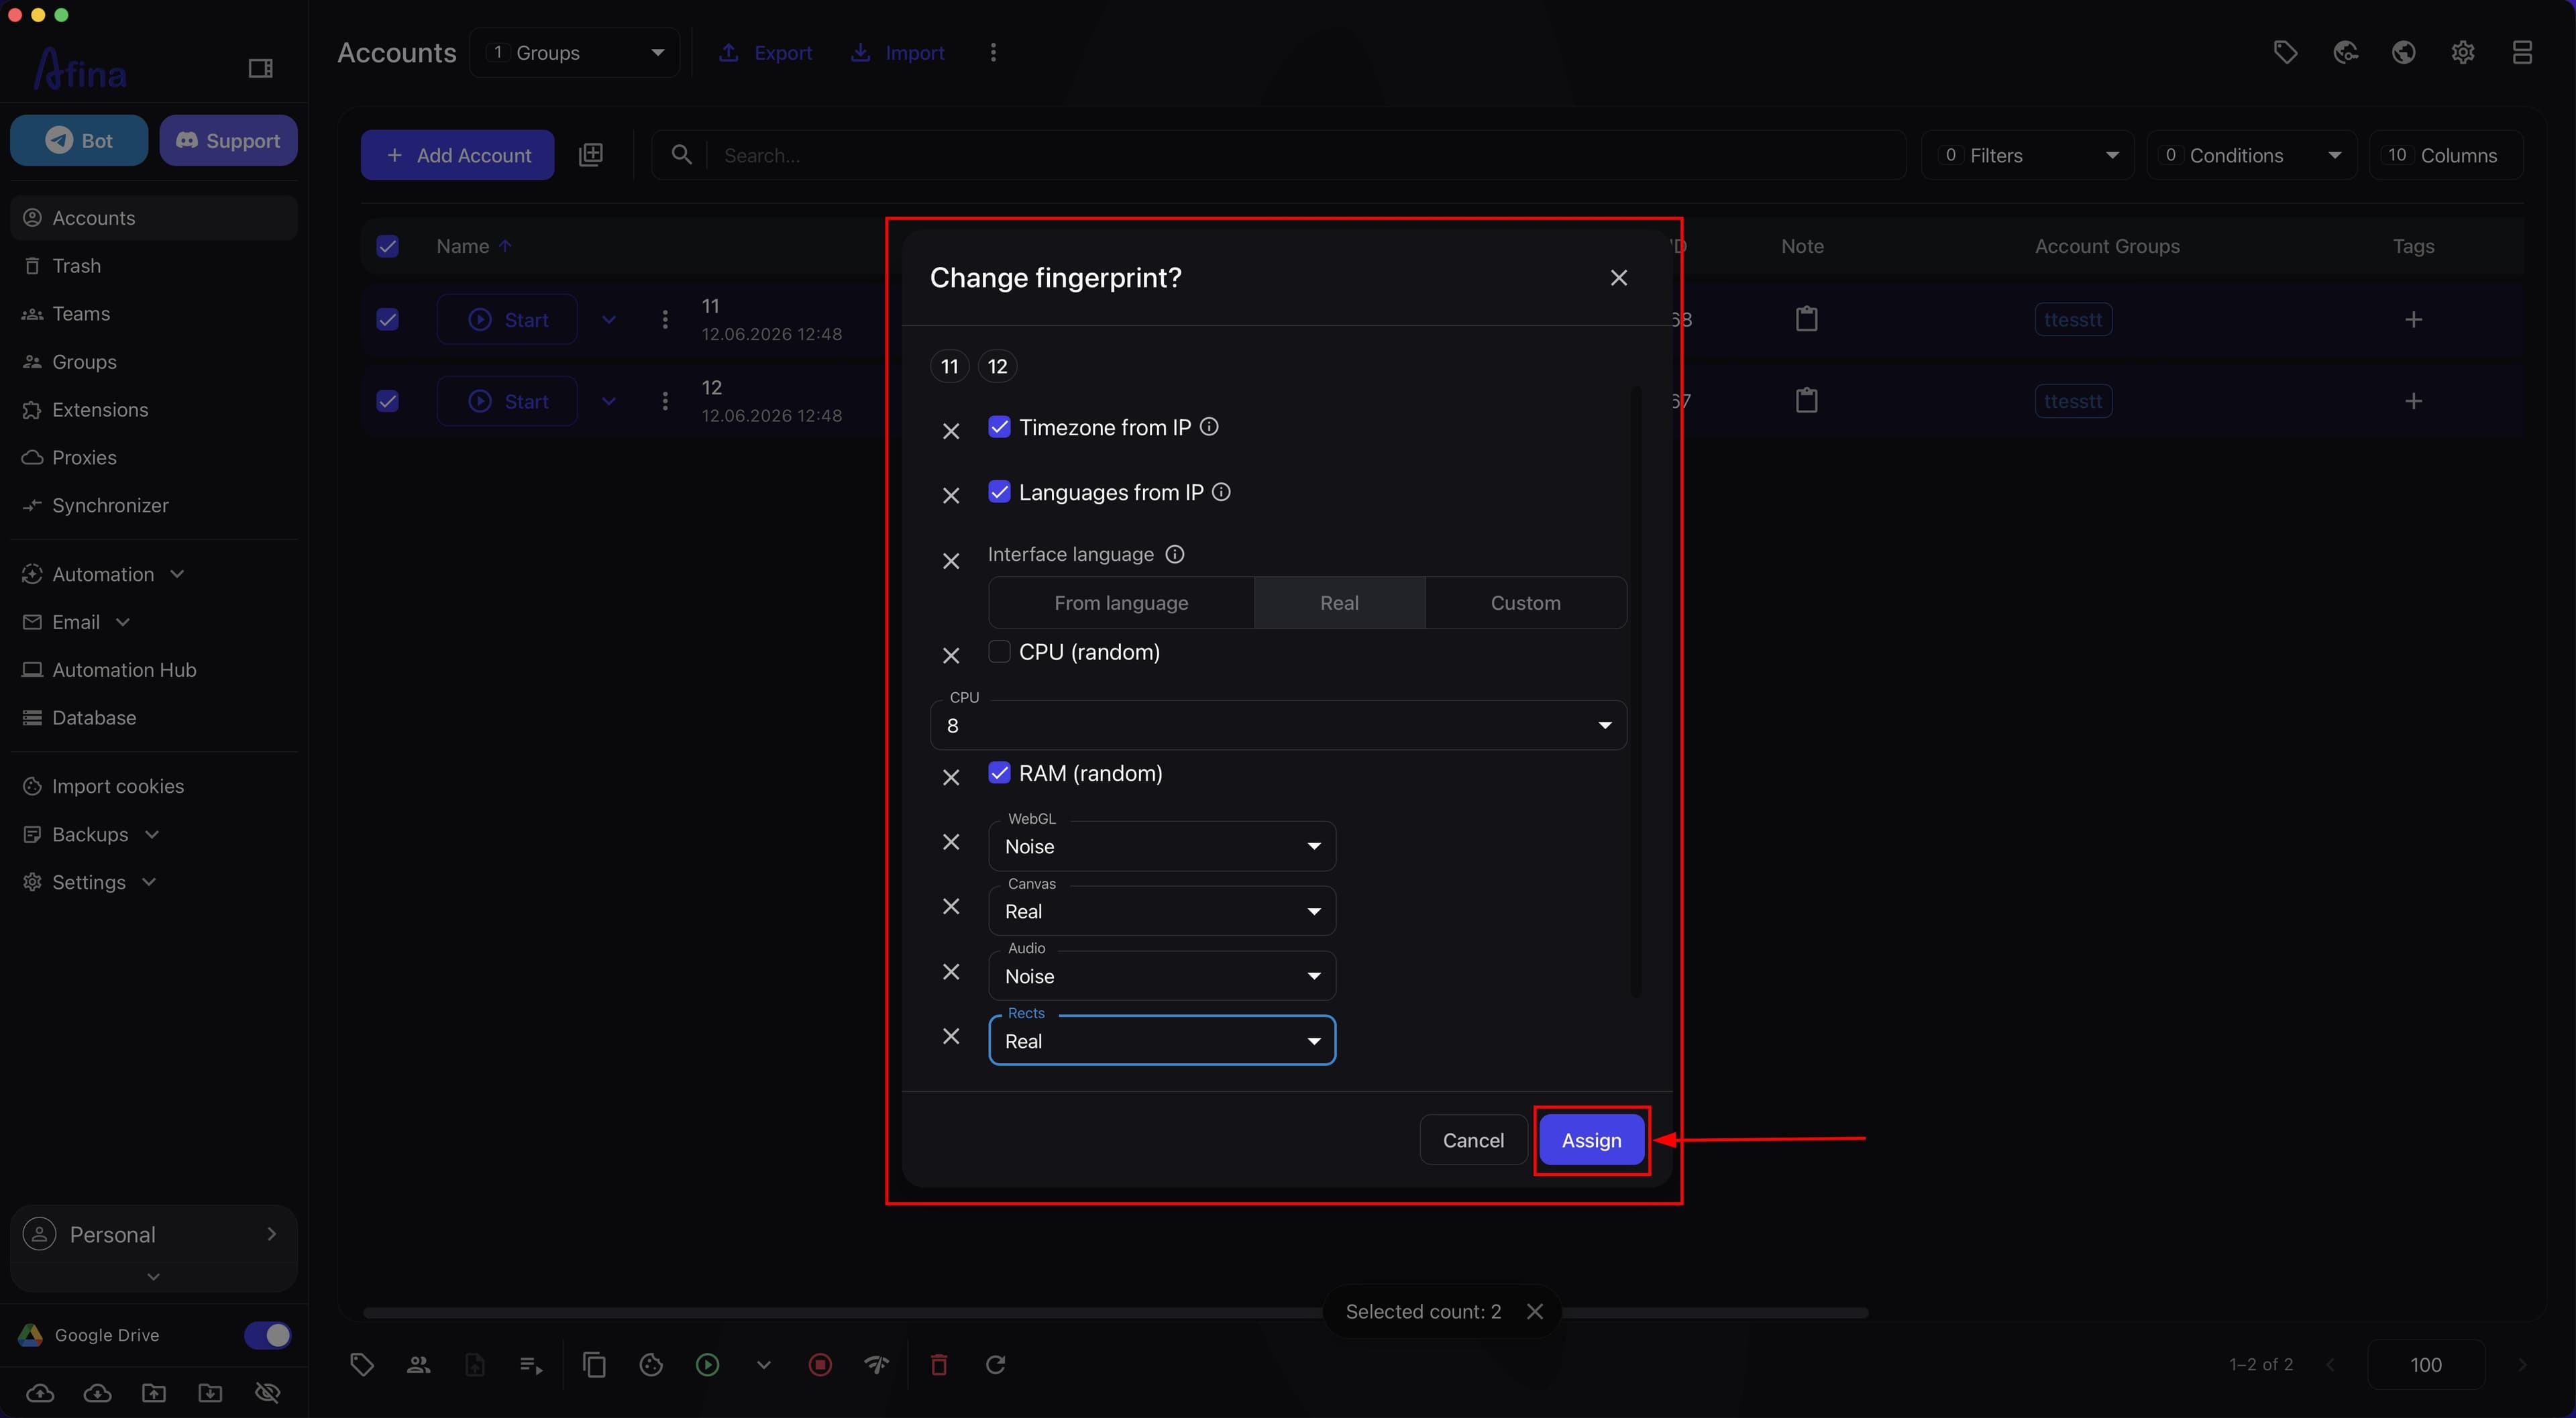This screenshot has width=2576, height=1418.
Task: Click the cloud download icon
Action: tap(97, 1392)
